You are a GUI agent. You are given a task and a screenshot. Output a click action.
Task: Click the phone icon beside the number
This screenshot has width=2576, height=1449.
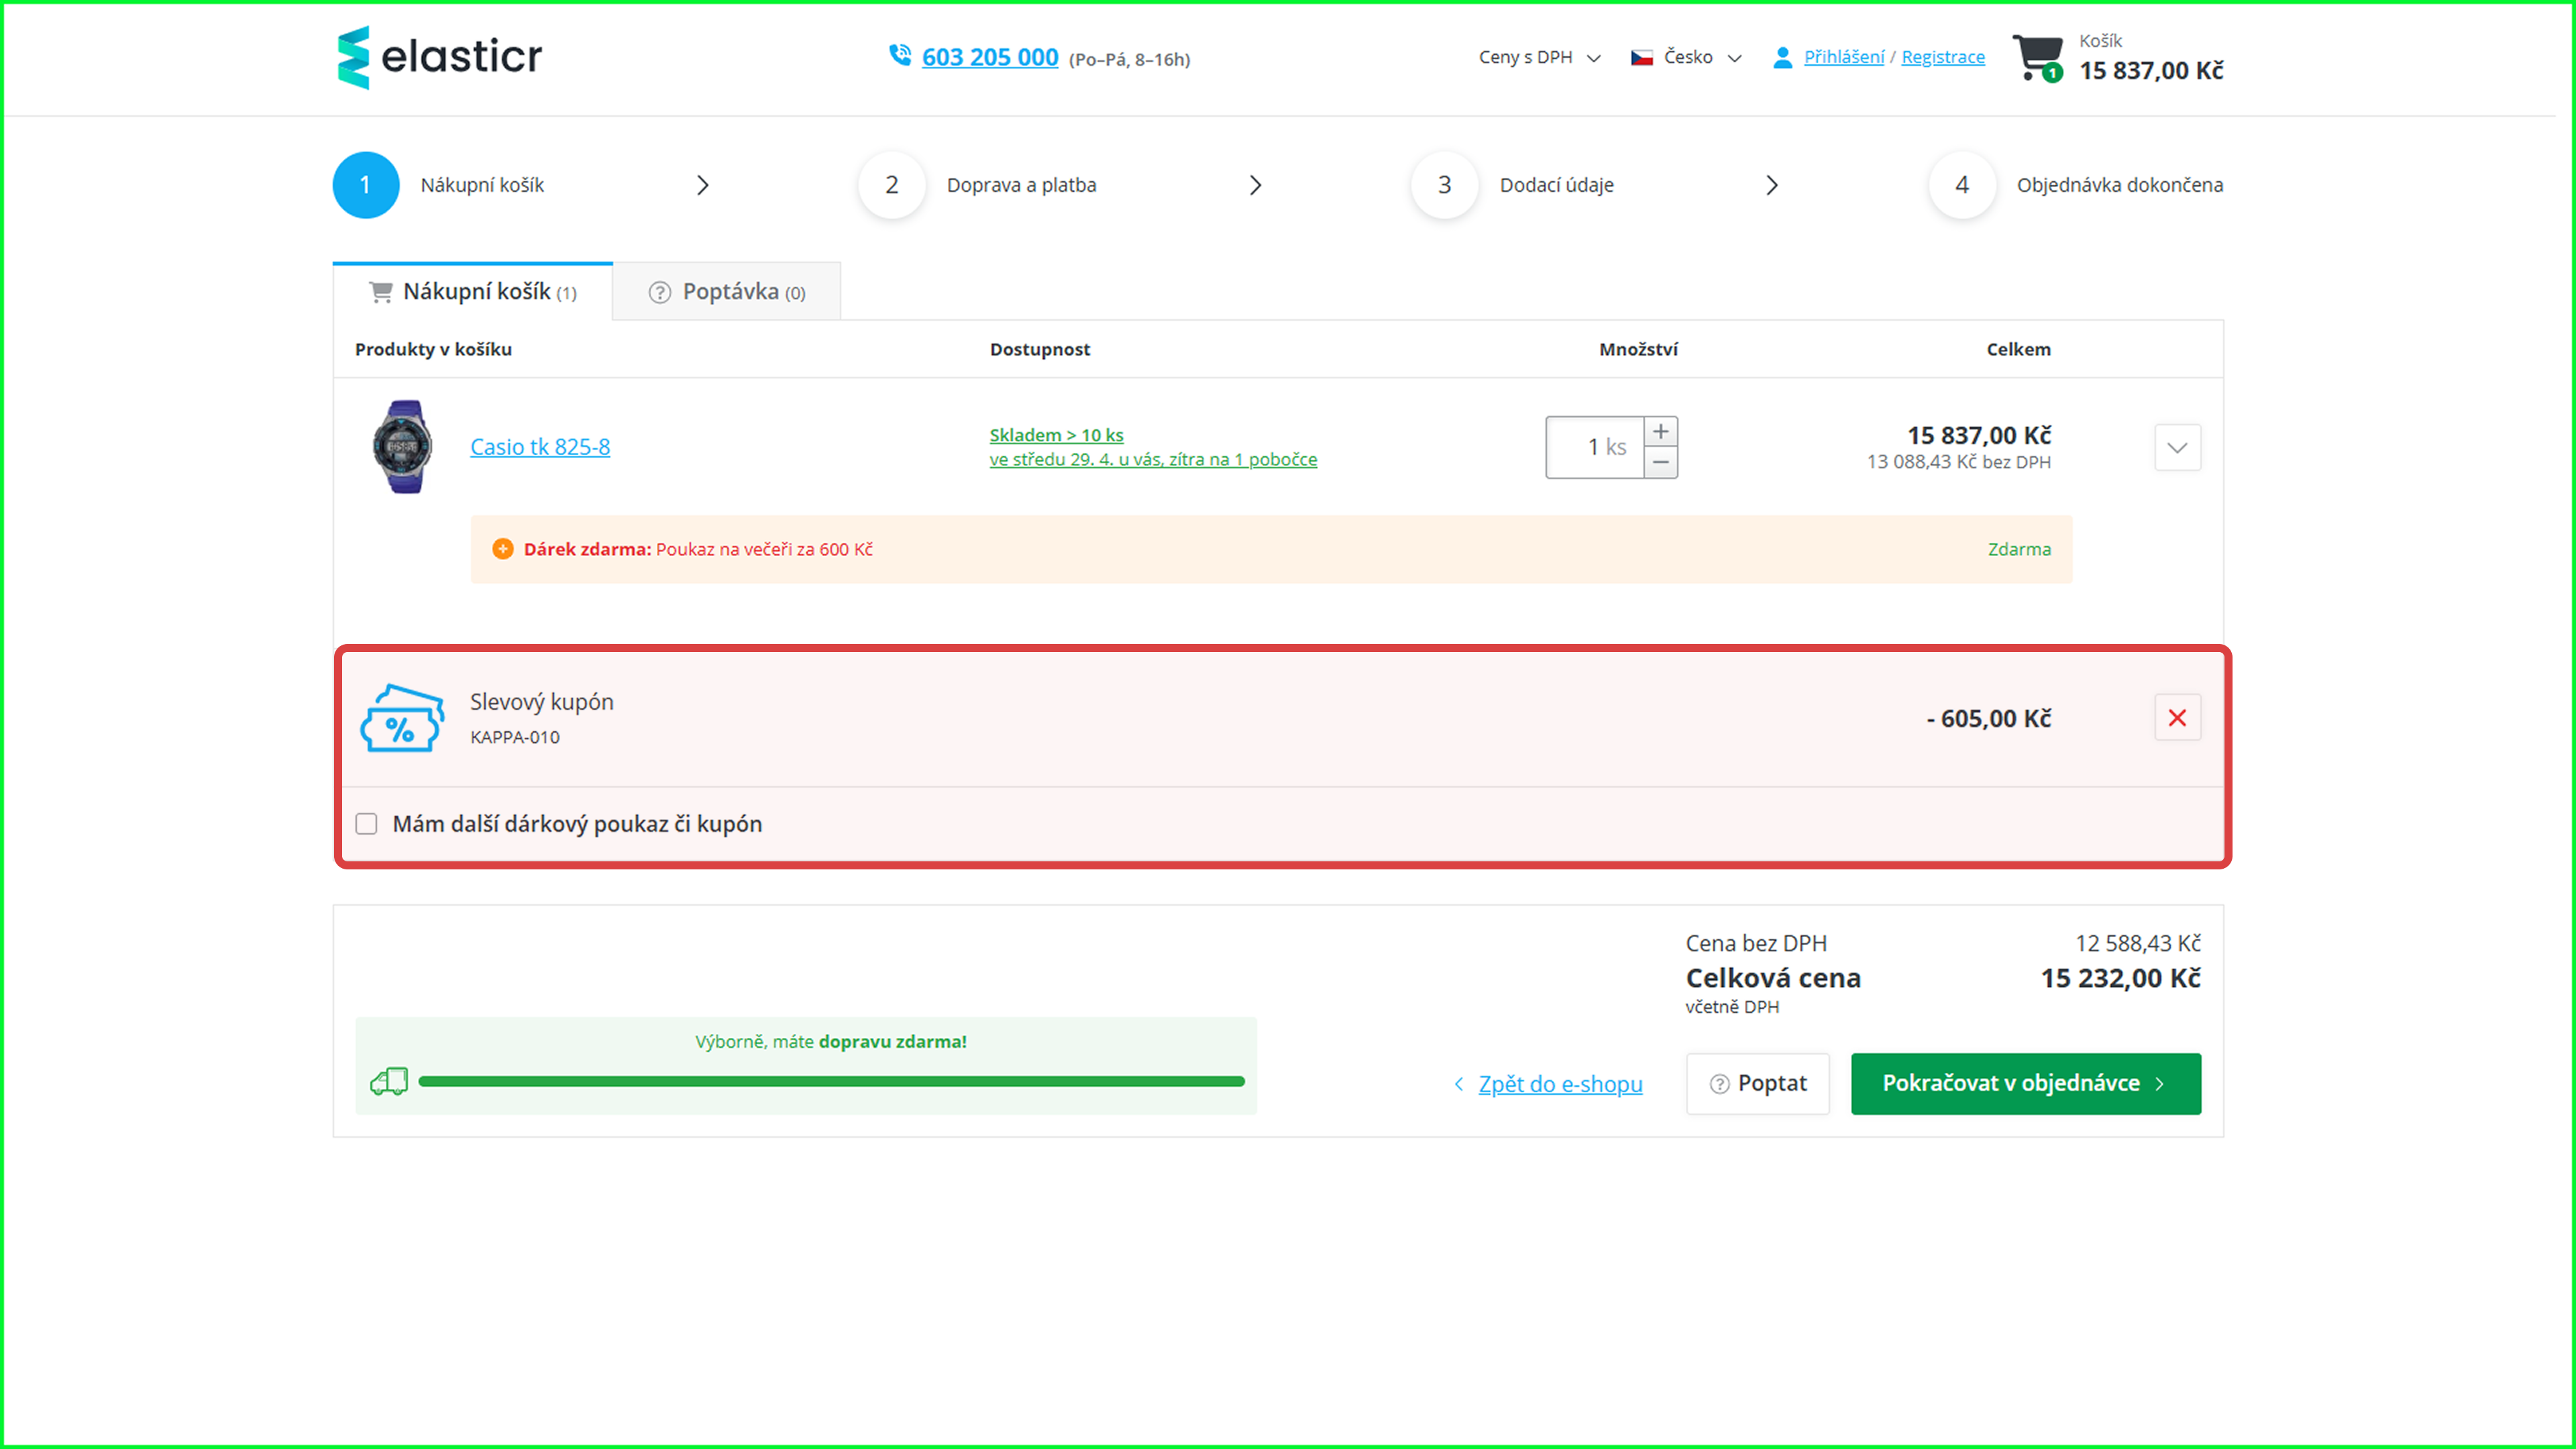tap(899, 55)
